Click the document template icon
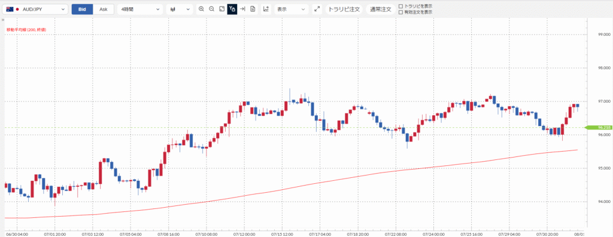613x237 pixels. tap(253, 9)
